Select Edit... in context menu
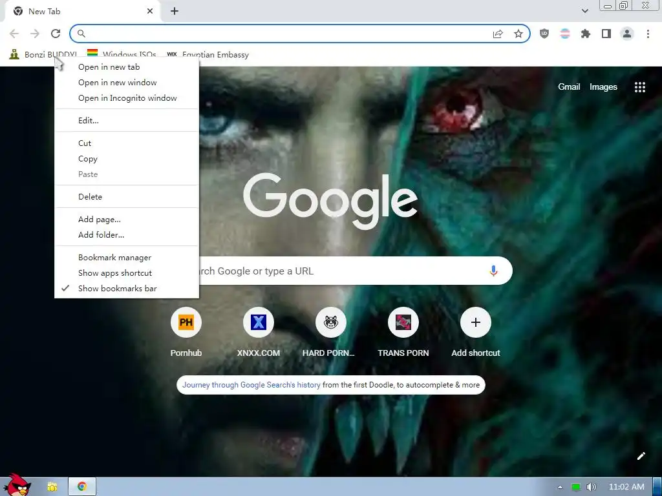Screen dimensions: 662x496 (127, 121)
